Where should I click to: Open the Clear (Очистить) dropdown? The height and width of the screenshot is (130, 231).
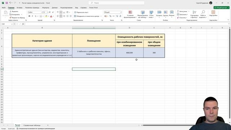[182, 18]
